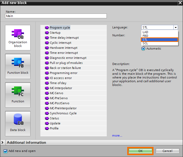Click the Startup OB icon
The image size is (183, 157).
[x=47, y=33]
